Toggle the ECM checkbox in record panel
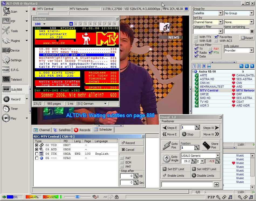Image resolution: width=256 pixels, height=201 pixels. click(x=122, y=162)
